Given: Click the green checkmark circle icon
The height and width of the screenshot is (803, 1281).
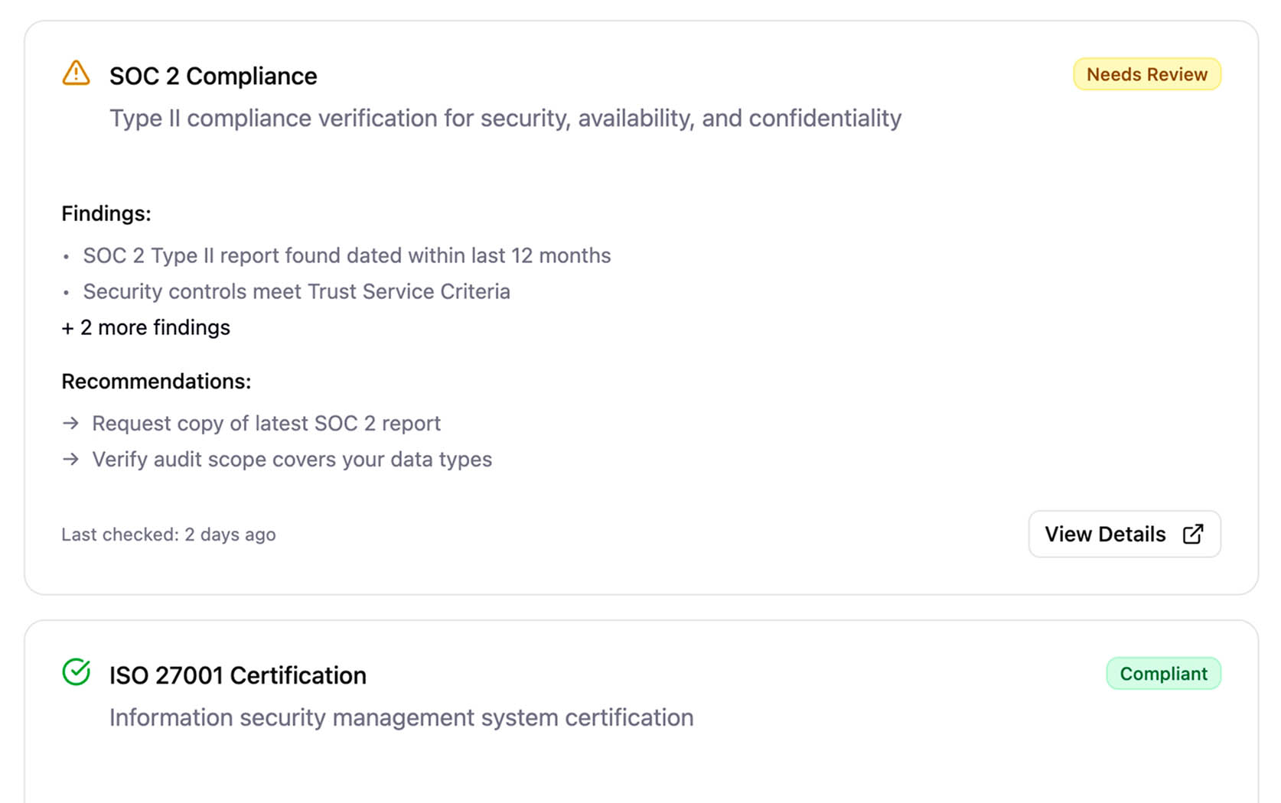Looking at the screenshot, I should (x=76, y=672).
